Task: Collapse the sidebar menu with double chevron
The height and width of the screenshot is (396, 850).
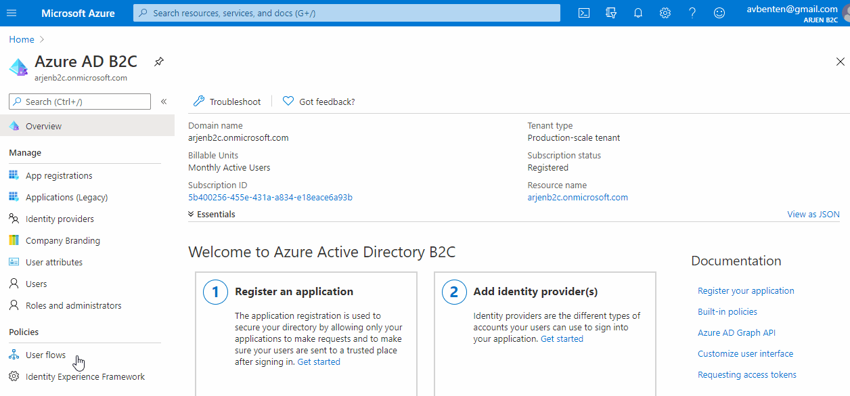Action: tap(164, 102)
